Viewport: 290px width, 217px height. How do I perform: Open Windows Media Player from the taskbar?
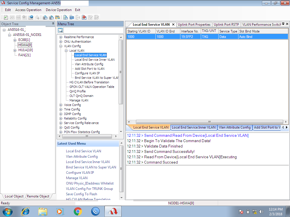[60, 211]
